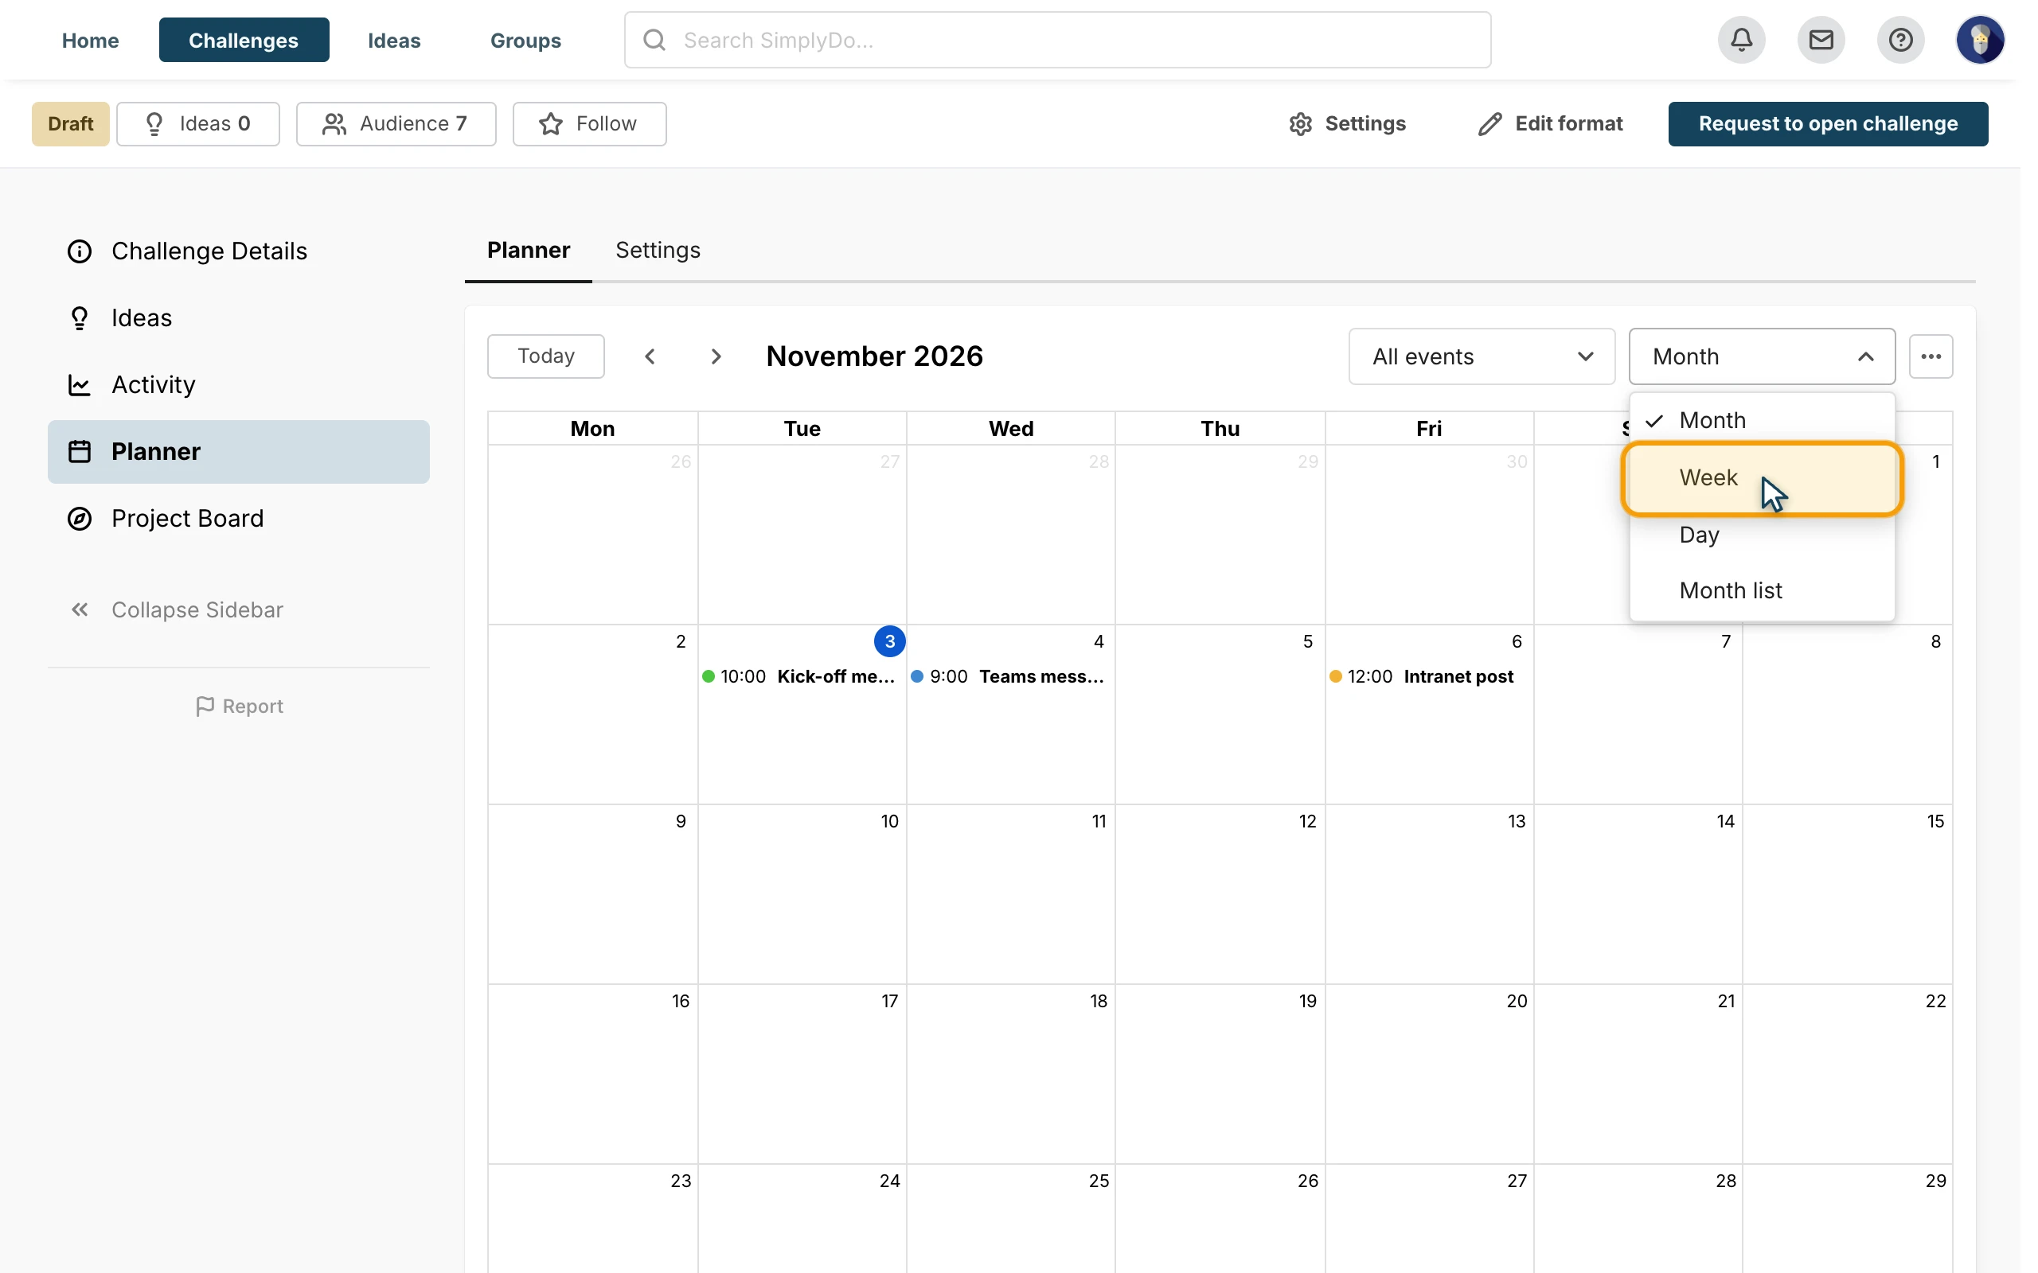Open the three-dot calendar options
2038x1273 pixels.
[1931, 356]
